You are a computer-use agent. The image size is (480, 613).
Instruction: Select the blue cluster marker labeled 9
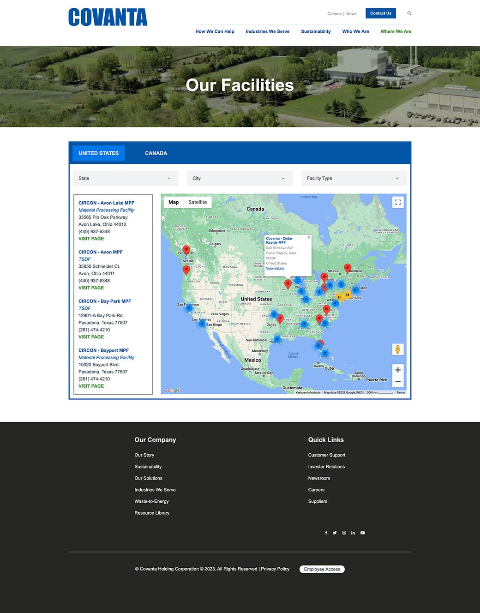tap(355, 290)
